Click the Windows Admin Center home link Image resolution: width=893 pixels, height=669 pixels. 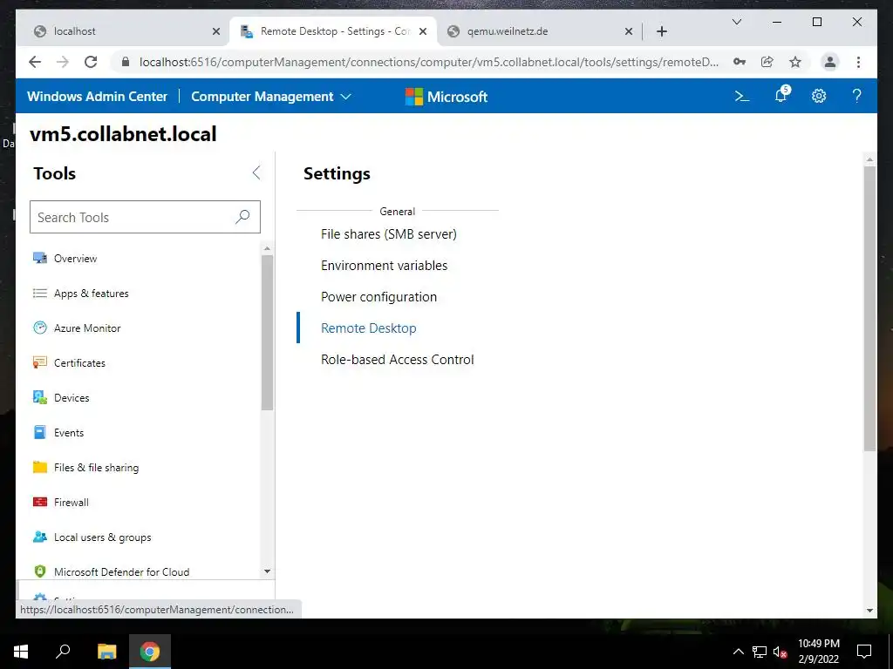pos(98,97)
